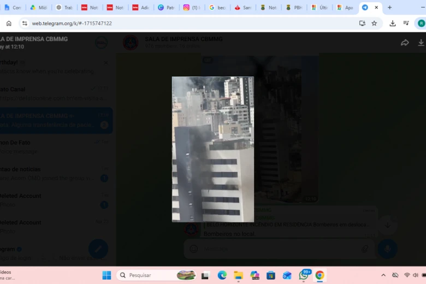Open the 'ntao de noticias' chat

point(56,173)
